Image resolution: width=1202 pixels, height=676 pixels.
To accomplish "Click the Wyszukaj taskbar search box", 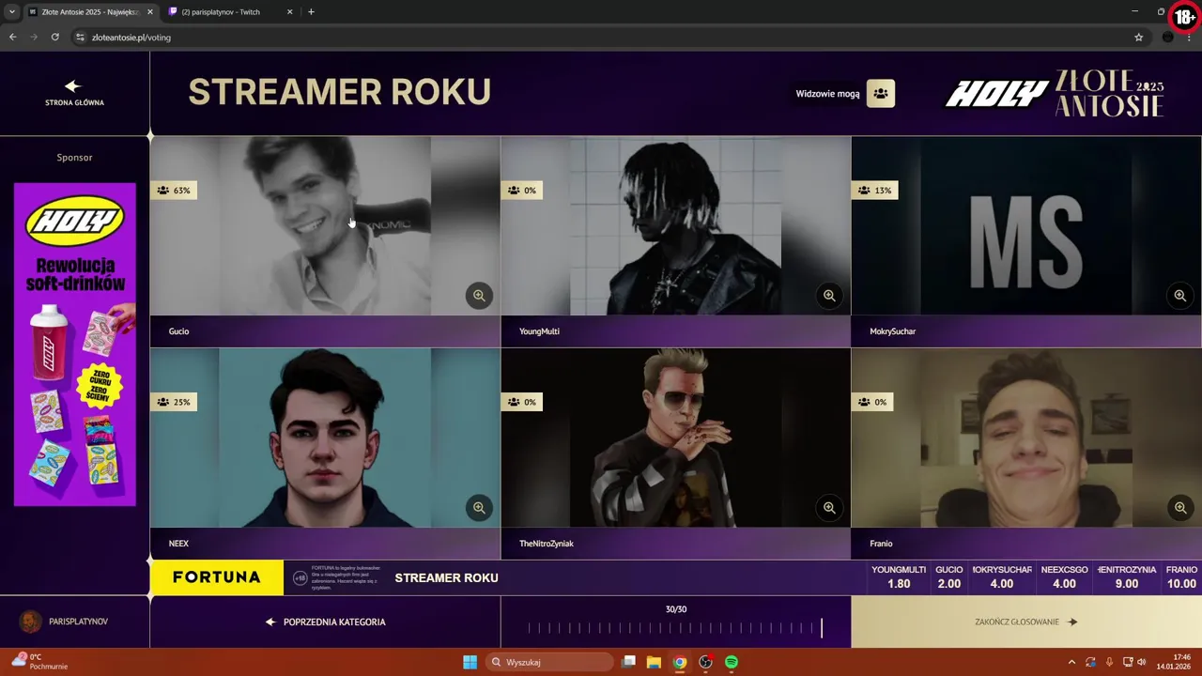I will click(x=549, y=662).
